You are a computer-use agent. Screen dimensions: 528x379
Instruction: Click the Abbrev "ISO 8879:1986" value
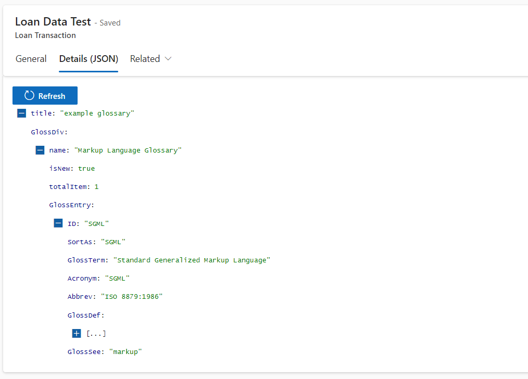(132, 297)
